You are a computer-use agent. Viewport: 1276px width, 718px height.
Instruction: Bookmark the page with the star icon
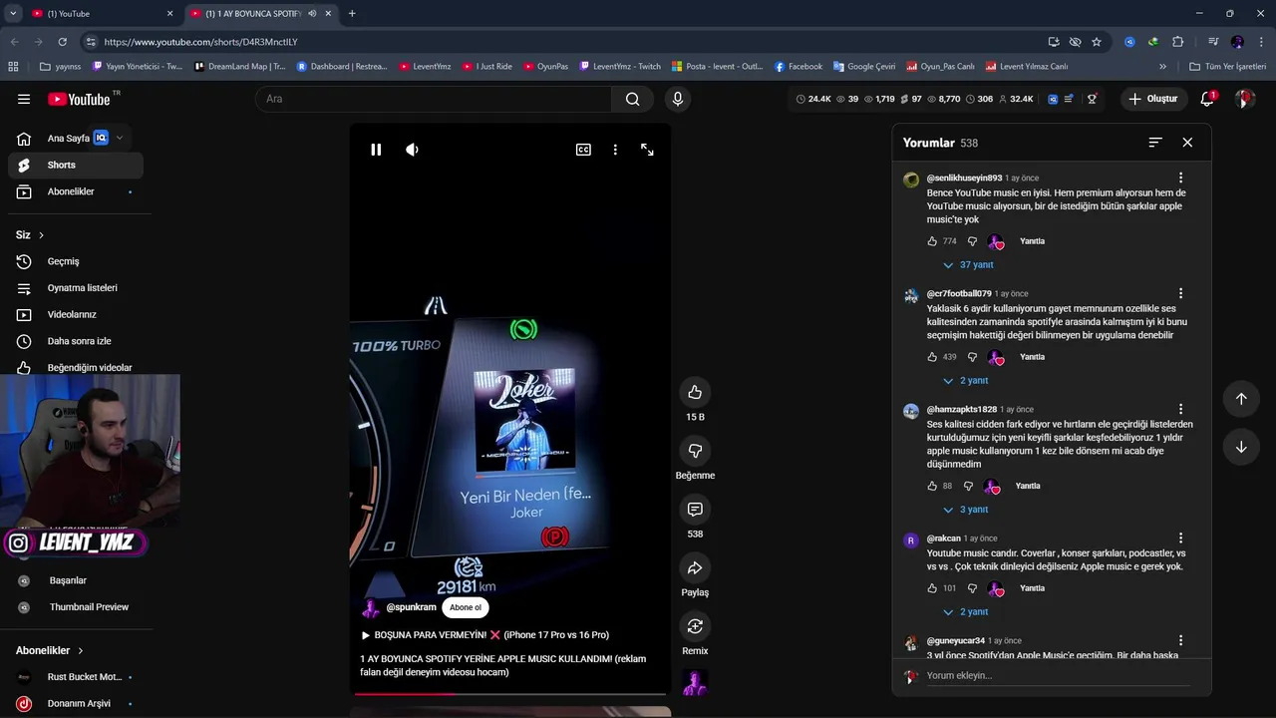coord(1097,42)
